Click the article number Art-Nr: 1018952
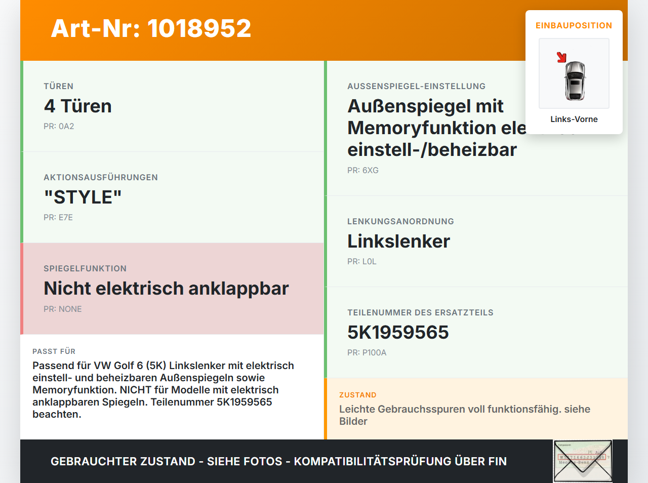The height and width of the screenshot is (483, 648). (x=151, y=29)
